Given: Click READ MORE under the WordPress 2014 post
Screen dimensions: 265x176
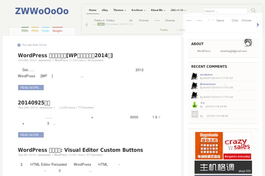Looking at the screenshot, I should (x=31, y=88).
